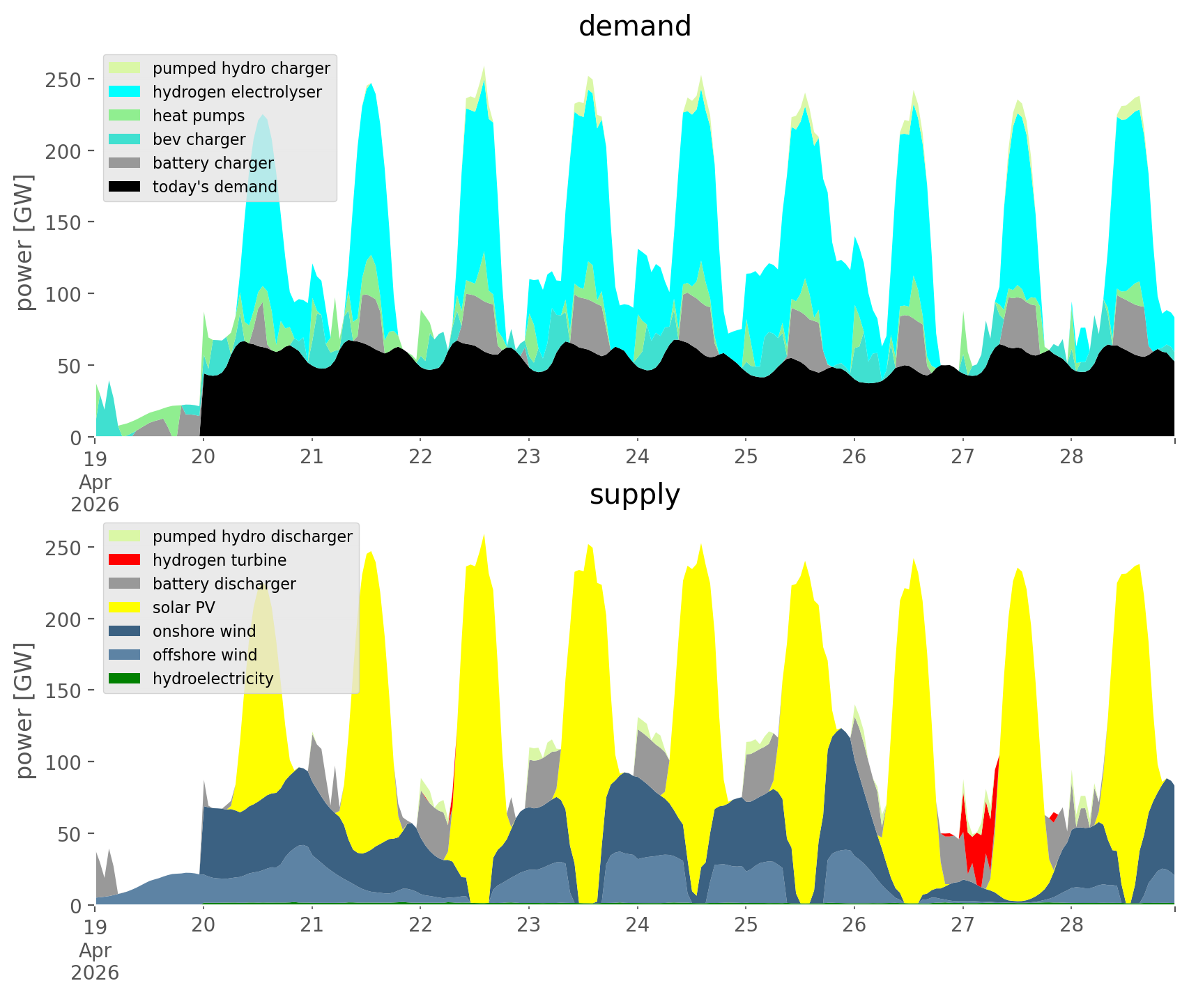Screen dimensions: 1189x997
Task: Click the 'supply' chart title
Action: click(x=635, y=495)
